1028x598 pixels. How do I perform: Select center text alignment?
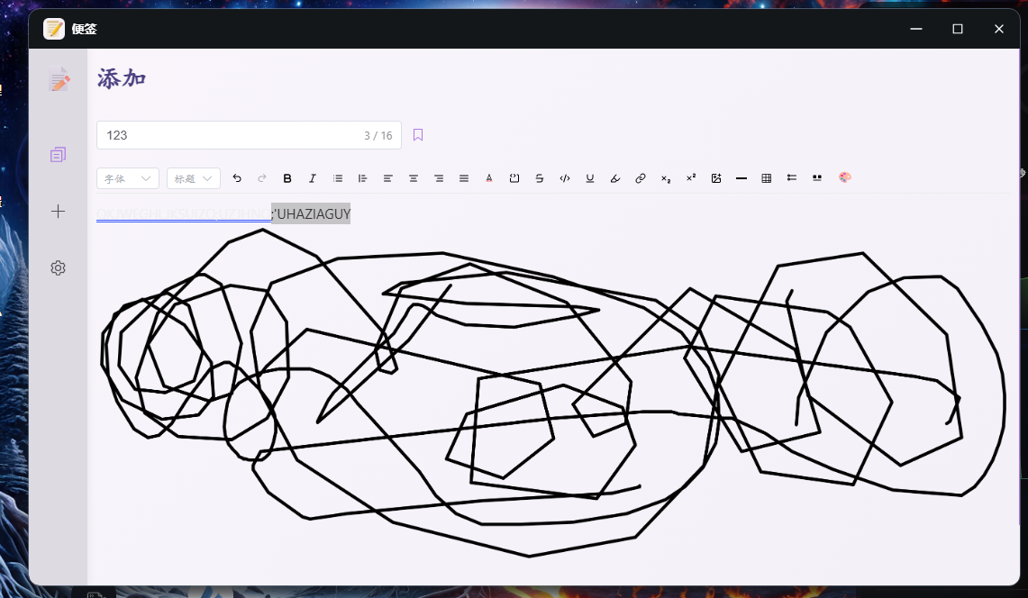[x=413, y=177]
